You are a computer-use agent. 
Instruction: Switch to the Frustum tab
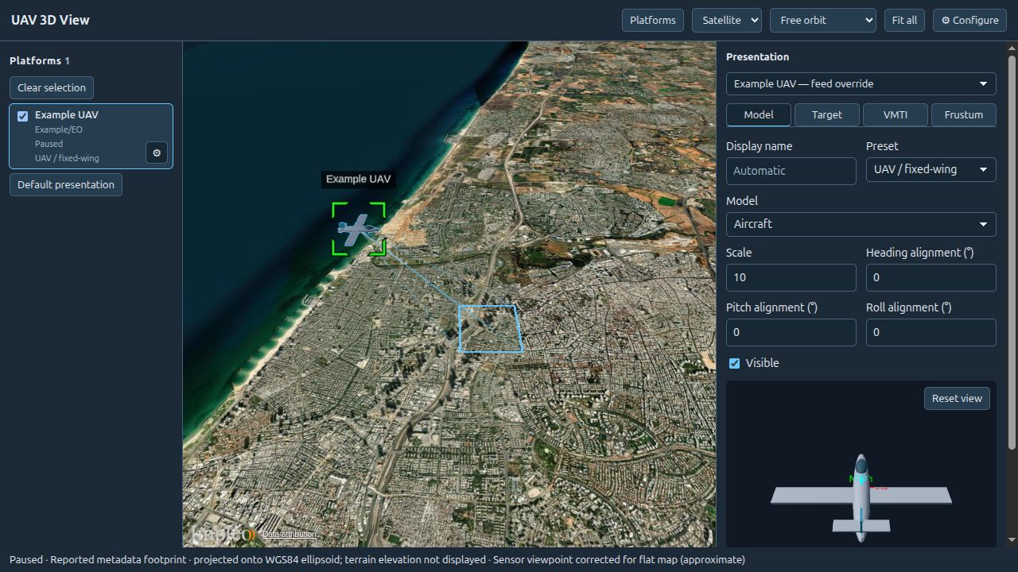pyautogui.click(x=963, y=114)
